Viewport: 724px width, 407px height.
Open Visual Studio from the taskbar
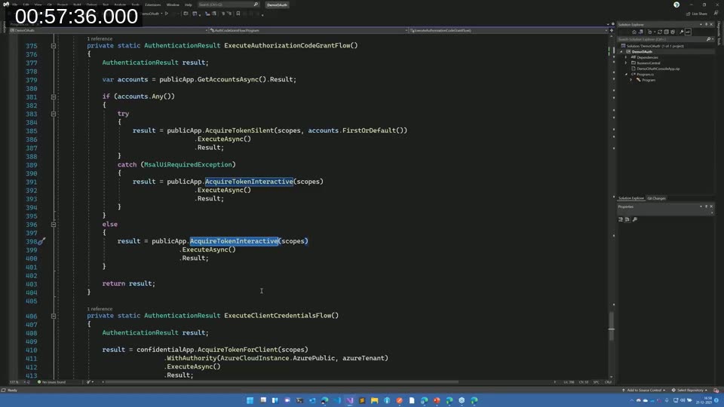coord(349,400)
